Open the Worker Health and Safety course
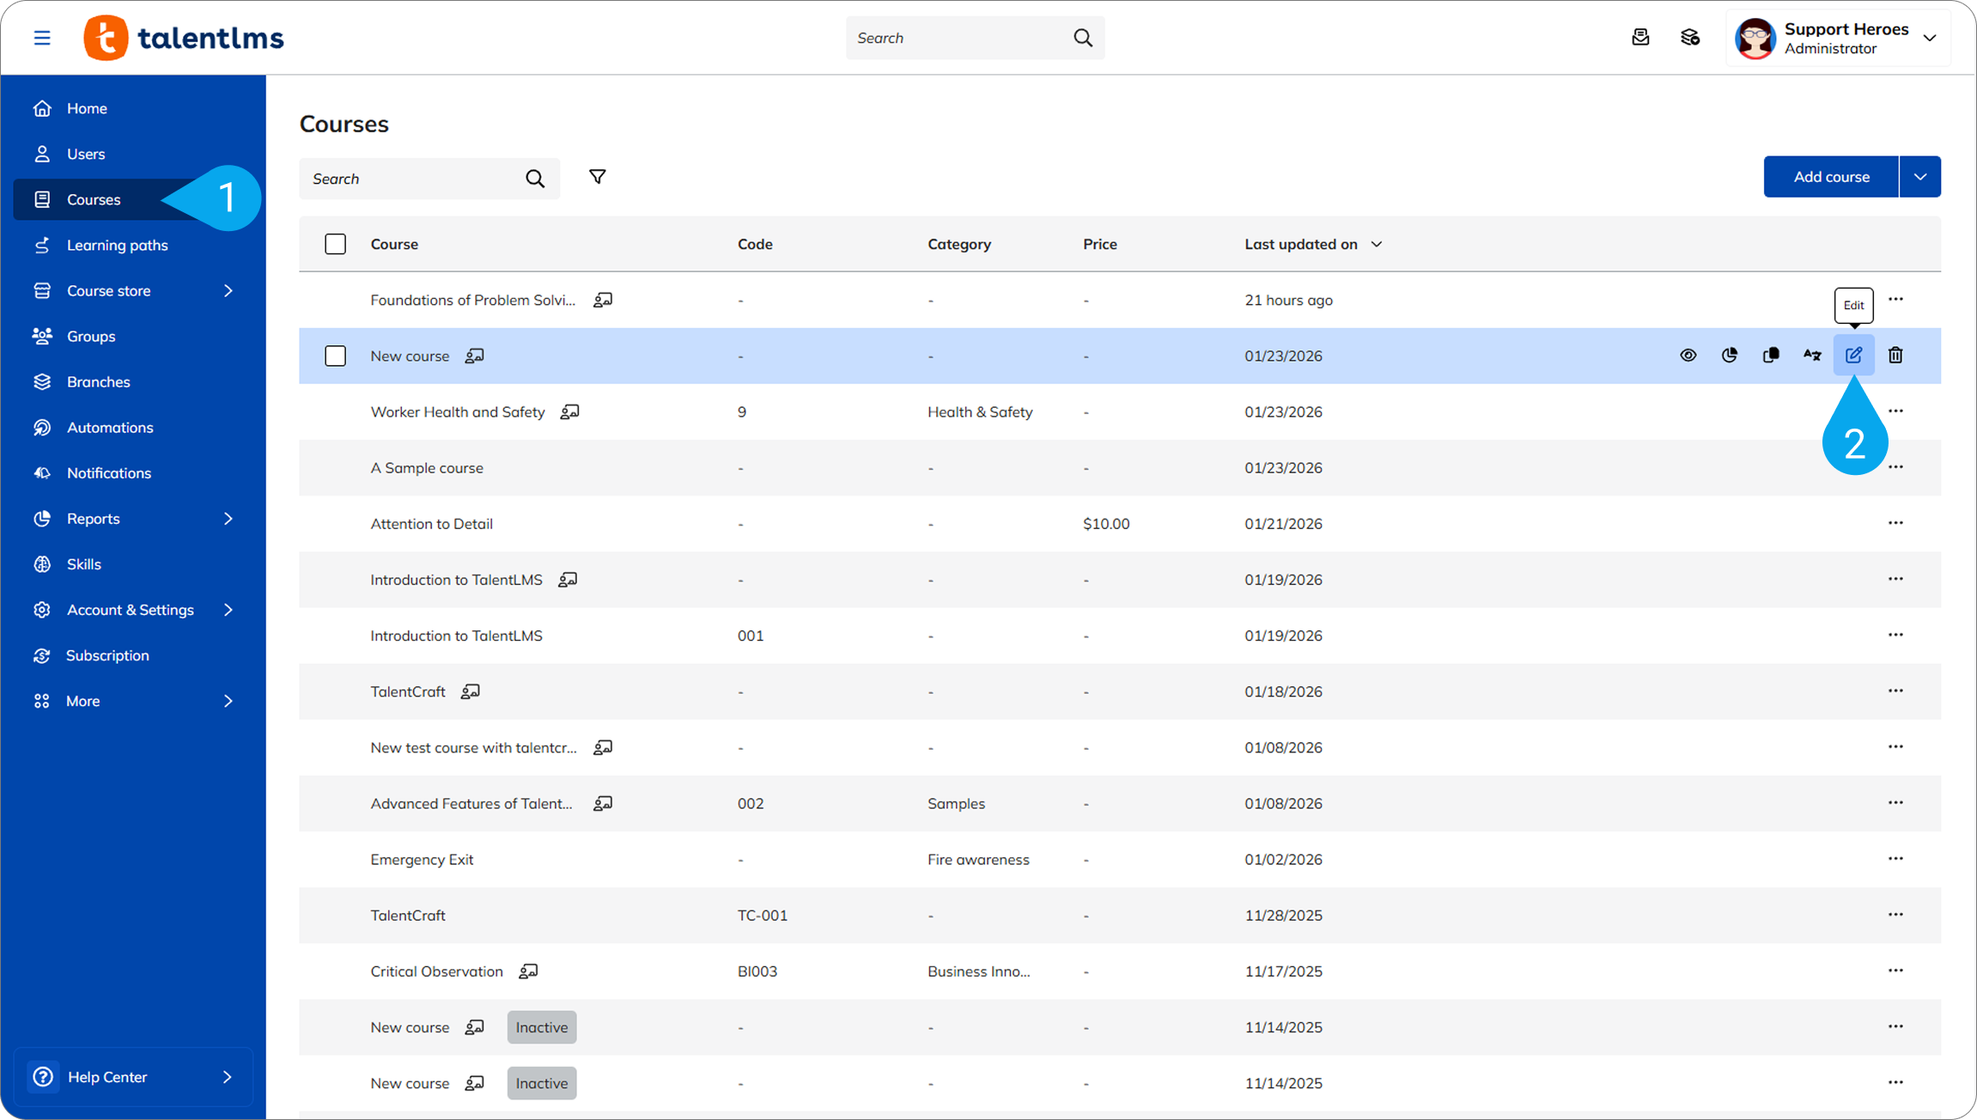 [458, 412]
